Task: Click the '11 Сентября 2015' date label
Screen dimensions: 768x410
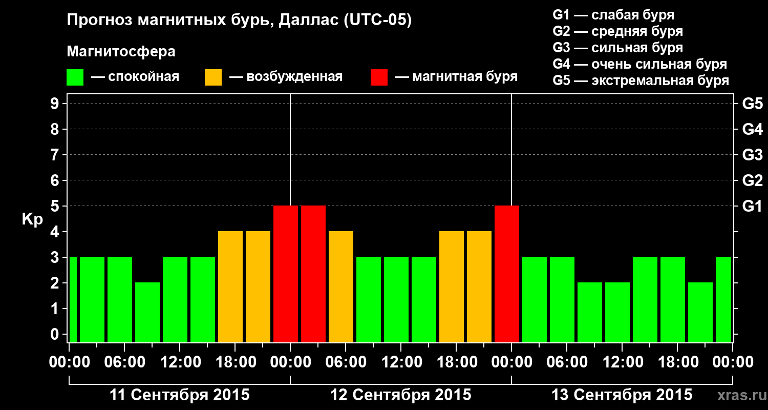Action: point(180,395)
